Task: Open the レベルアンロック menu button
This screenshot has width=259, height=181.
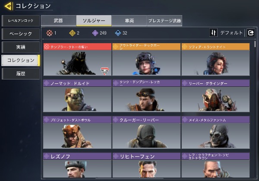Action: pyautogui.click(x=21, y=21)
